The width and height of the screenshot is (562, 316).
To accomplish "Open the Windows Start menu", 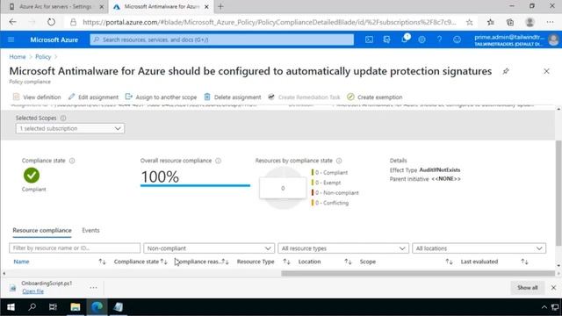I will [11, 307].
